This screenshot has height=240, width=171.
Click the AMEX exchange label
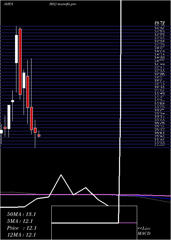[x=8, y=4]
